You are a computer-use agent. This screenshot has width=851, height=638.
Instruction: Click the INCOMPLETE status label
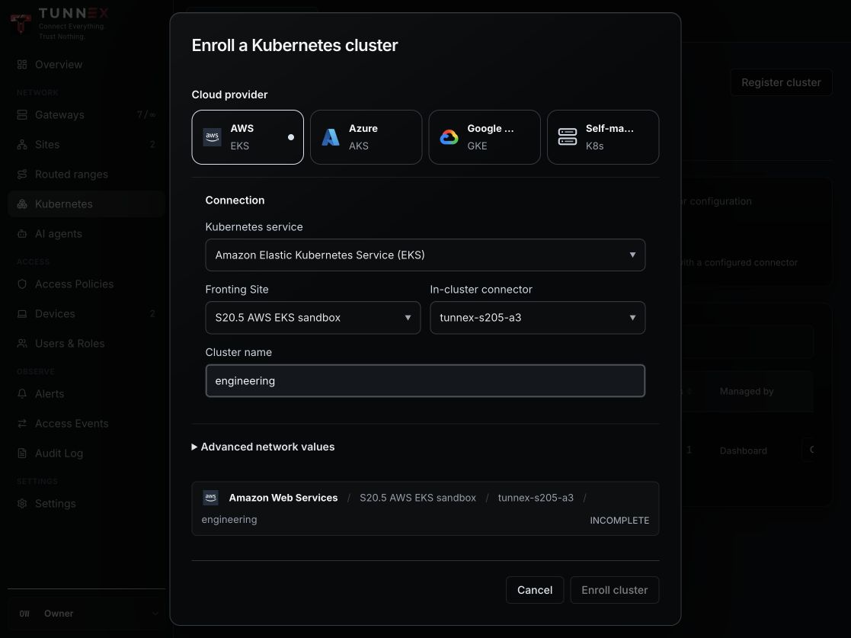click(x=619, y=520)
